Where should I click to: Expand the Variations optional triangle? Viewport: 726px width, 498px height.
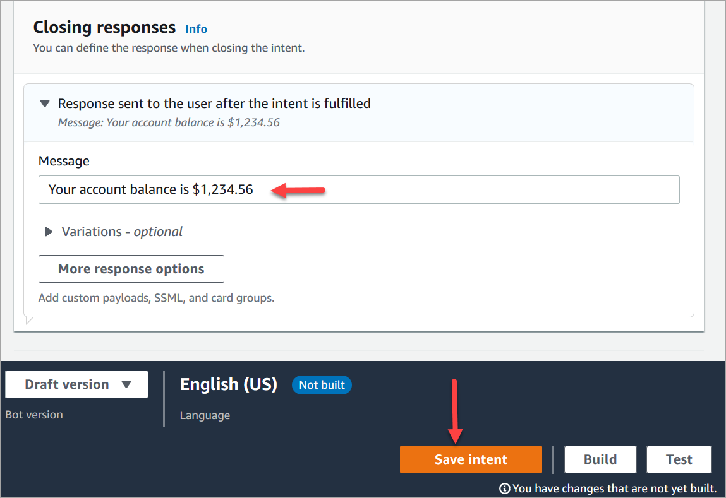click(49, 232)
